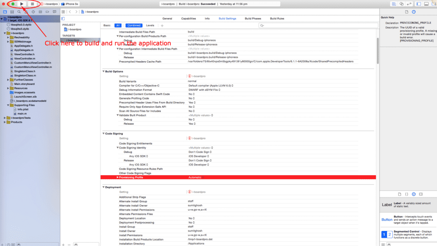
Task: Select the Basic settings filter
Action: click(x=107, y=25)
